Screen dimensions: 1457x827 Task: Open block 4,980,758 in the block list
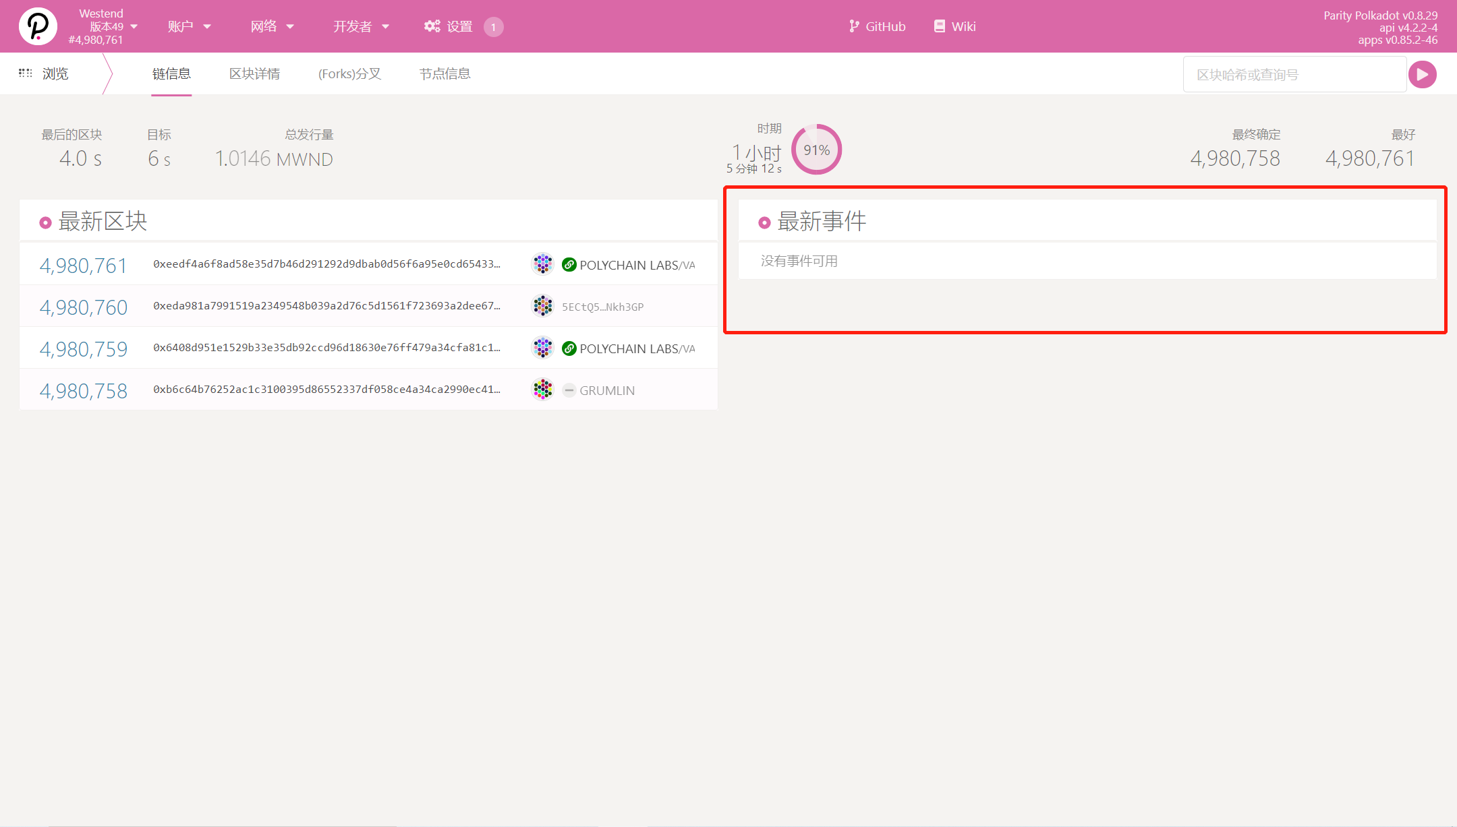click(83, 390)
